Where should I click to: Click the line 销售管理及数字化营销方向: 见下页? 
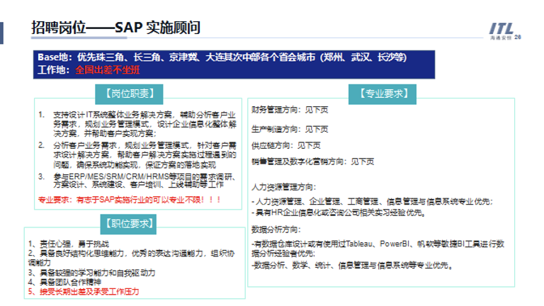pos(312,161)
